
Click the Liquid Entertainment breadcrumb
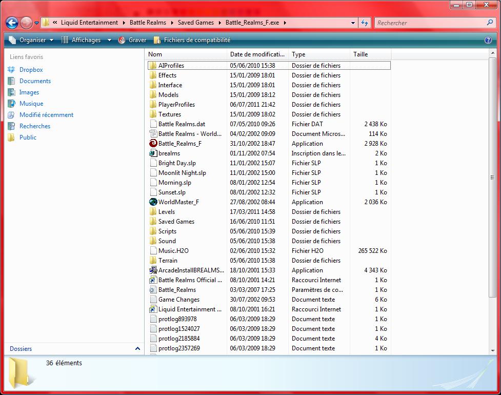tap(89, 23)
